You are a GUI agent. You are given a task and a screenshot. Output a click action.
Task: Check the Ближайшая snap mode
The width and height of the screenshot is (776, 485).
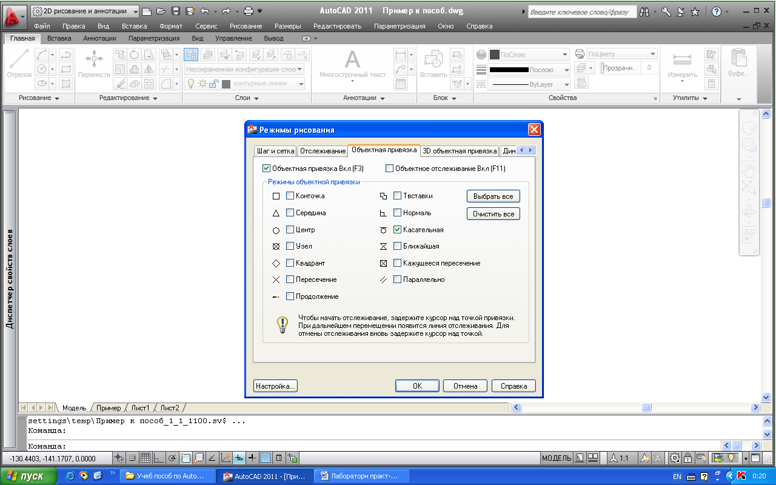397,246
